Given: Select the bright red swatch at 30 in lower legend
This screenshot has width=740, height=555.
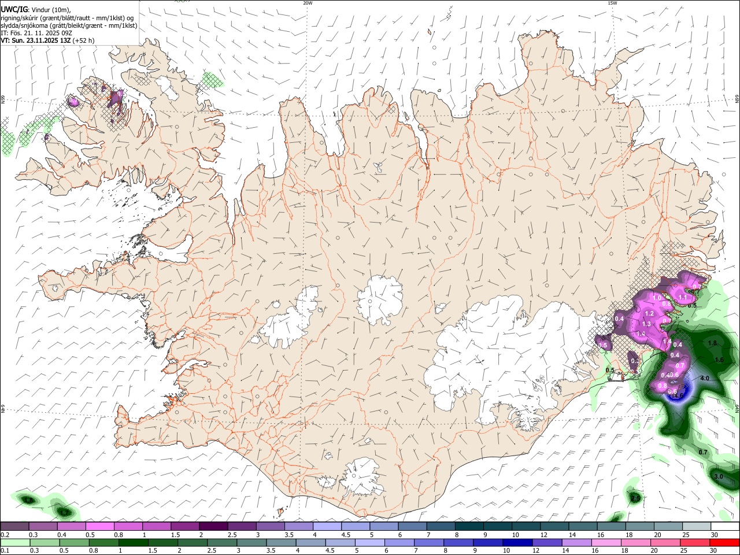Looking at the screenshot, I should (725, 542).
